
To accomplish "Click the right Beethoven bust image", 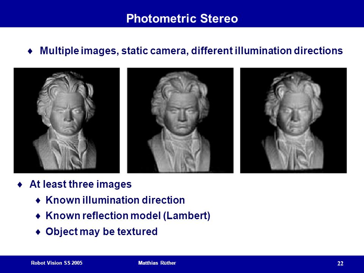I will [293, 120].
